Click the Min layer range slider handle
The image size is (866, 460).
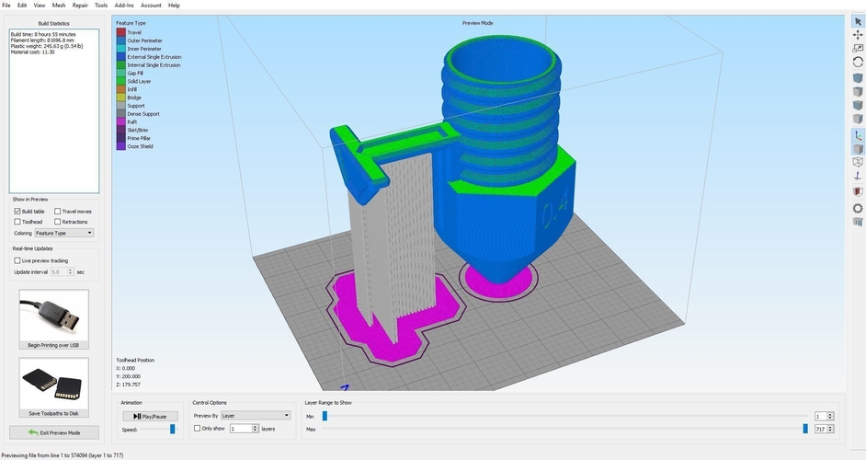point(325,416)
